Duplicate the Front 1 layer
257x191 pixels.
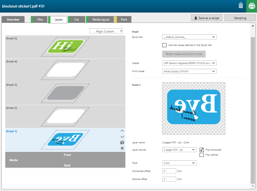pyautogui.click(x=122, y=143)
